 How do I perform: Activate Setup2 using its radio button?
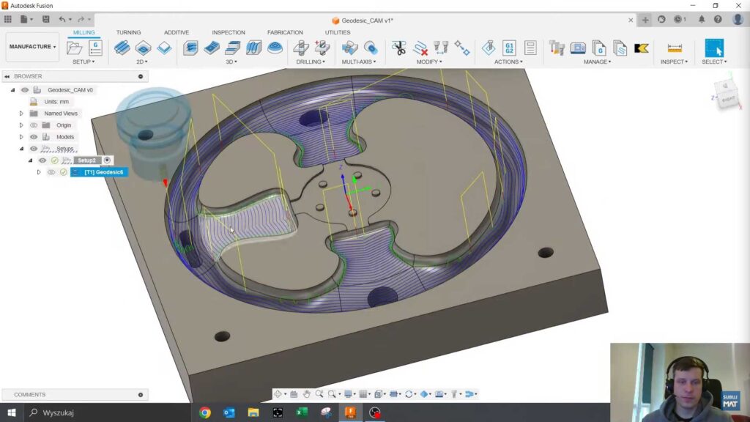point(107,160)
